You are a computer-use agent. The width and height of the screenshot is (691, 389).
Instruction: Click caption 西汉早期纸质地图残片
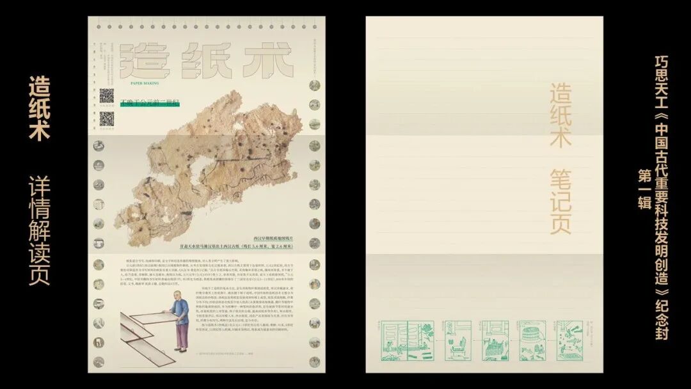pos(273,239)
